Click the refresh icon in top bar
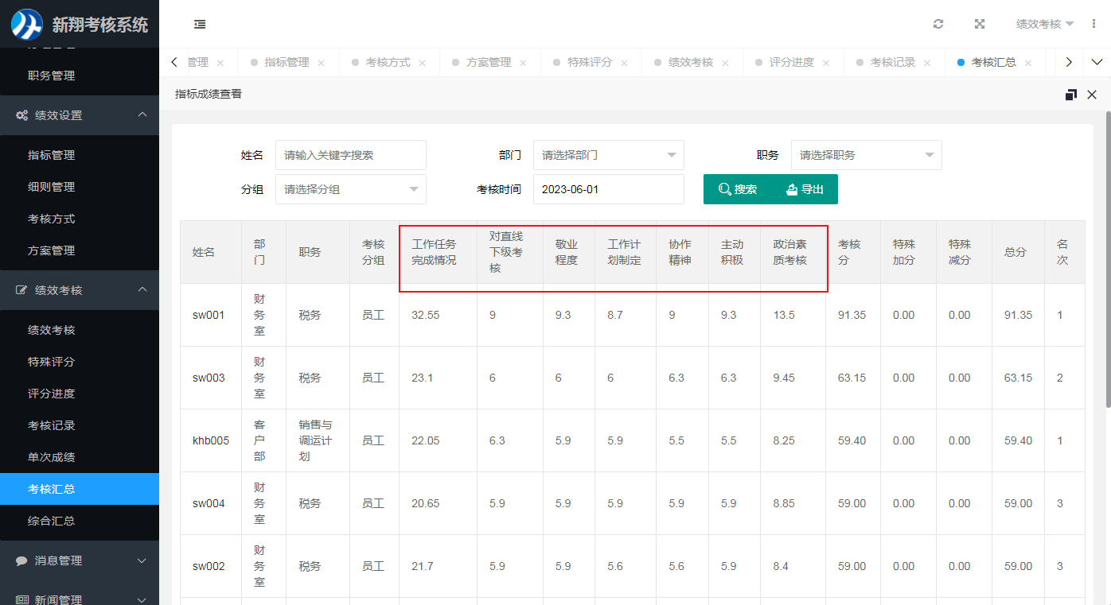Viewport: 1111px width, 605px height. click(x=938, y=25)
